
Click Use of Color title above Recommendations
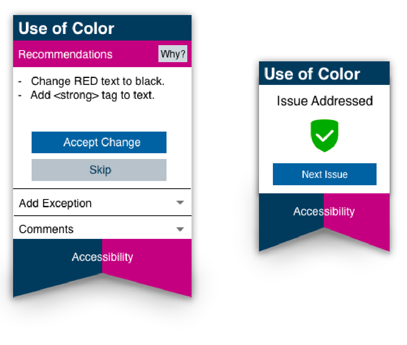coord(66,29)
